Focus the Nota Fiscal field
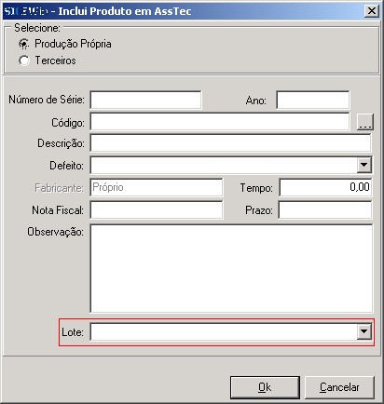The height and width of the screenshot is (404, 384). pos(157,210)
